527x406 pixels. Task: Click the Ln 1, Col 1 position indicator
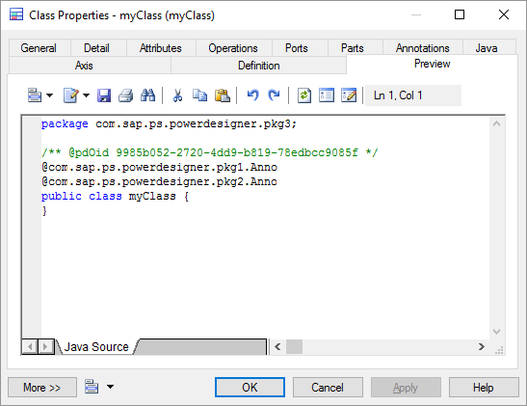[413, 95]
